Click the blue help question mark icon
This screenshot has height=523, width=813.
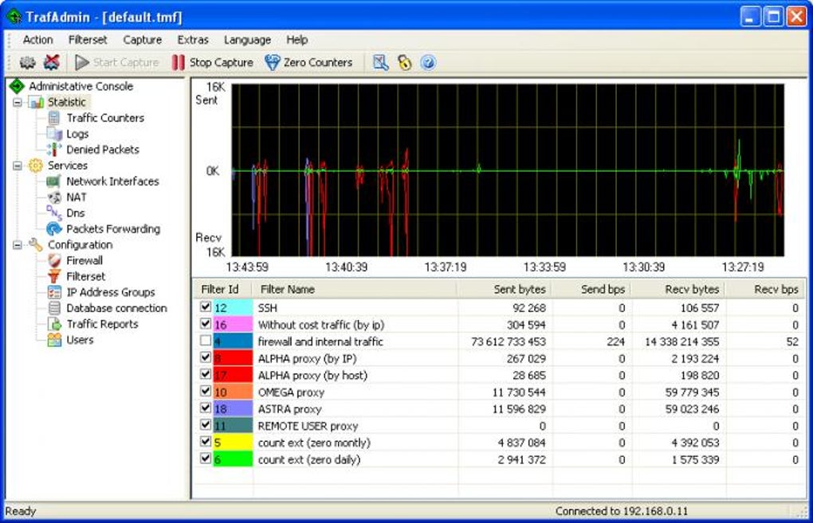tap(428, 63)
